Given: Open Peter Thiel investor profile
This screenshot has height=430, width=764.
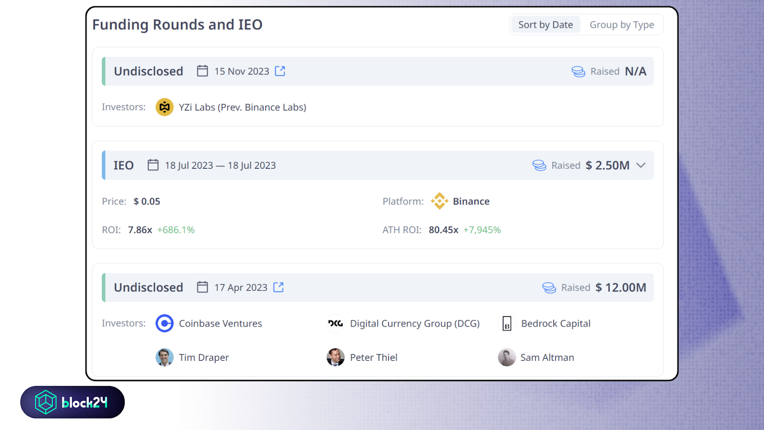Looking at the screenshot, I should coord(374,357).
